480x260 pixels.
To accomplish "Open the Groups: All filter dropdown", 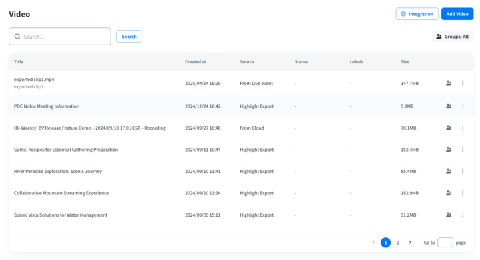I will click(x=453, y=37).
